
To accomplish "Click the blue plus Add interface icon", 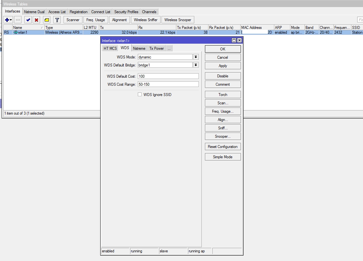I will tap(7, 20).
